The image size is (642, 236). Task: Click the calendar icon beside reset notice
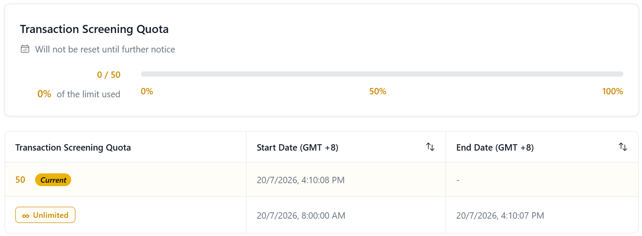click(x=25, y=49)
